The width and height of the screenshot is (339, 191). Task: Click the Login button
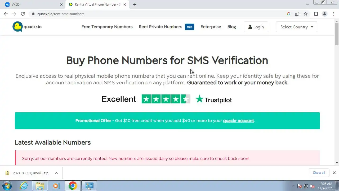(256, 27)
